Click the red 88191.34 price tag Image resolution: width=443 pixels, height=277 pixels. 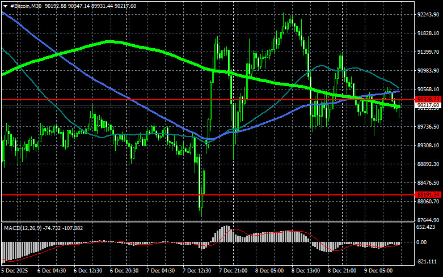point(428,195)
